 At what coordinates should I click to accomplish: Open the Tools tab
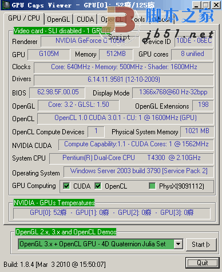click(138, 19)
